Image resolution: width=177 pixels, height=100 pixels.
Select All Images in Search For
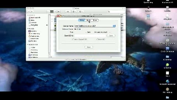[33, 55]
